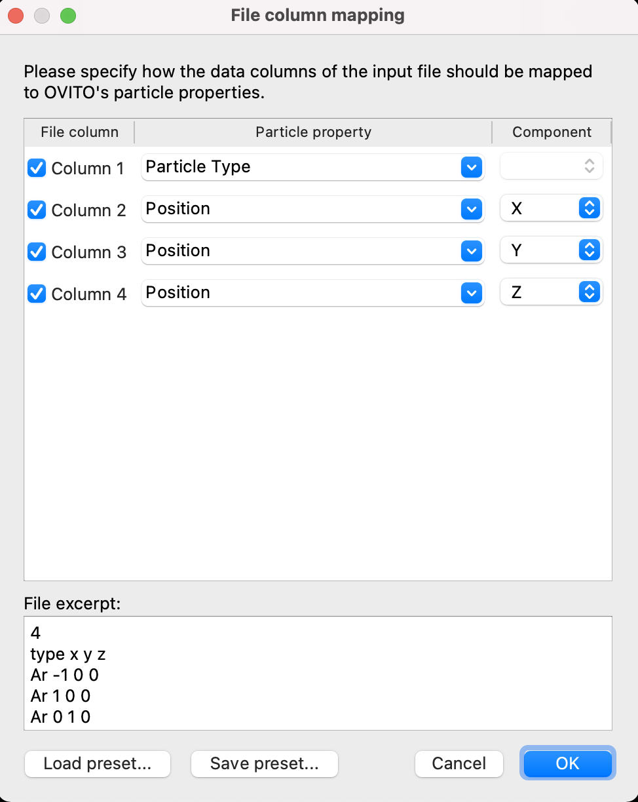Confirm the column mapping with OK
The width and height of the screenshot is (638, 802).
point(567,763)
